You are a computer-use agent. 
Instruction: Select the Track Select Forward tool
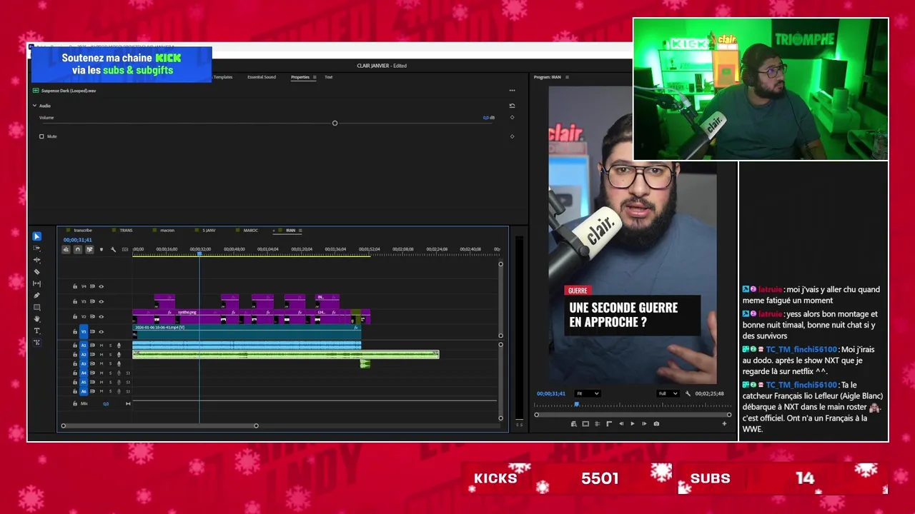click(x=37, y=248)
